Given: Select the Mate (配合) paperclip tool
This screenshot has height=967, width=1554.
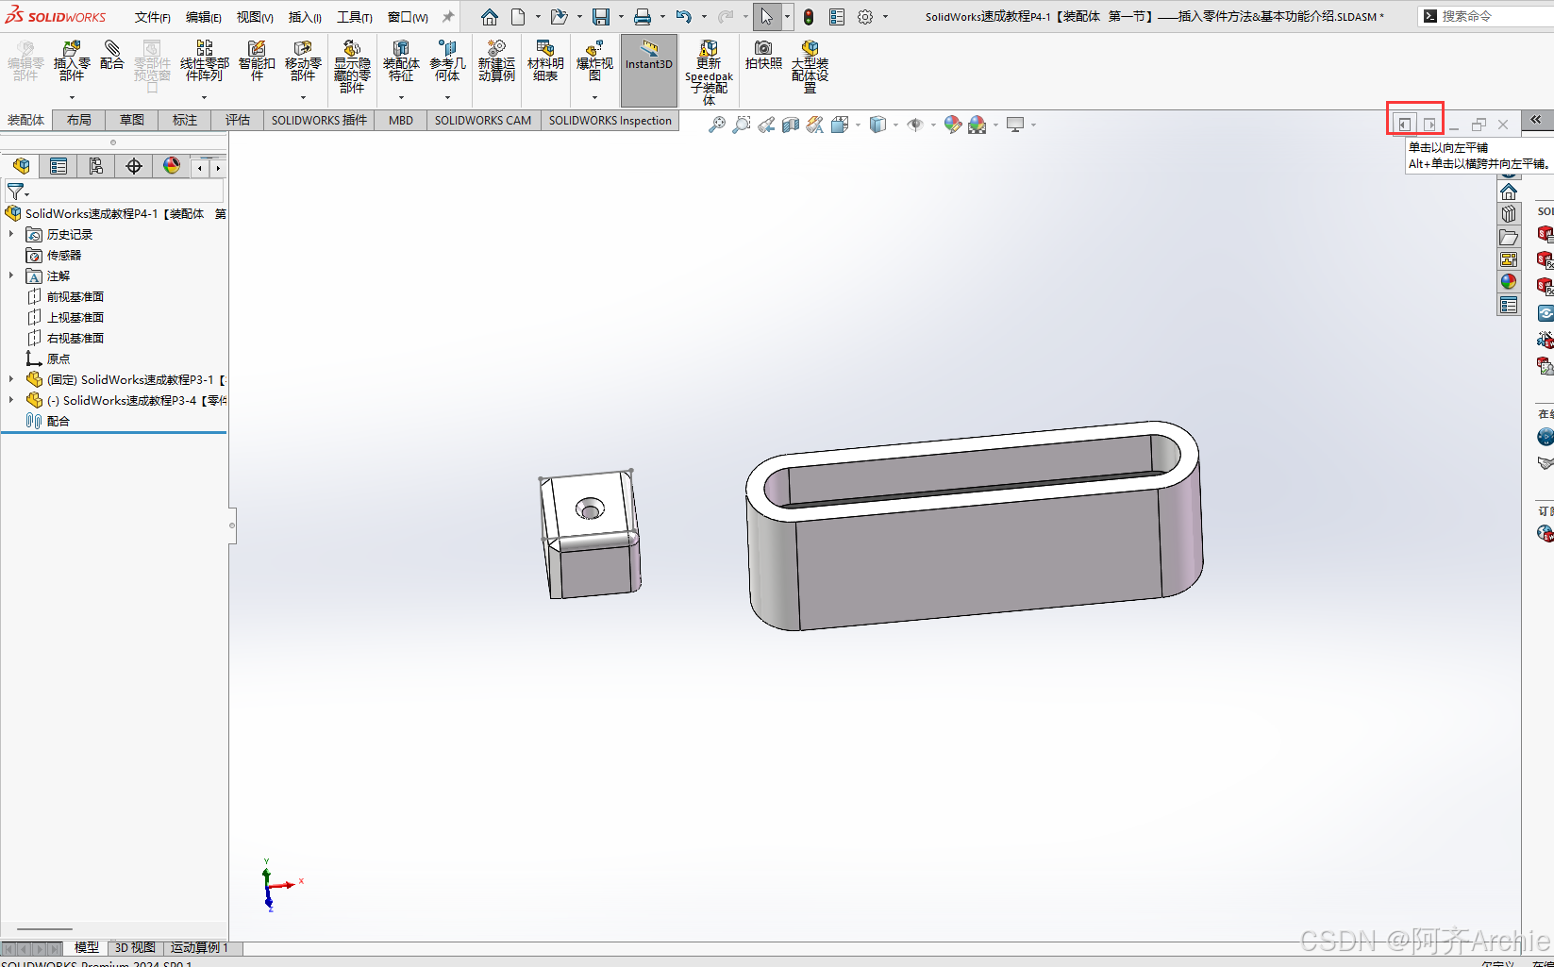Looking at the screenshot, I should (112, 55).
